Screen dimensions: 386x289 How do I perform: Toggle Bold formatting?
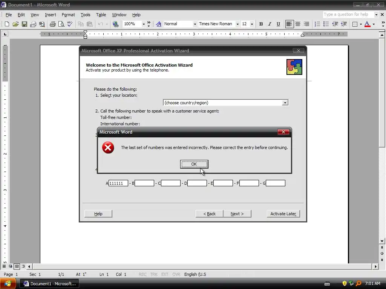pyautogui.click(x=261, y=24)
